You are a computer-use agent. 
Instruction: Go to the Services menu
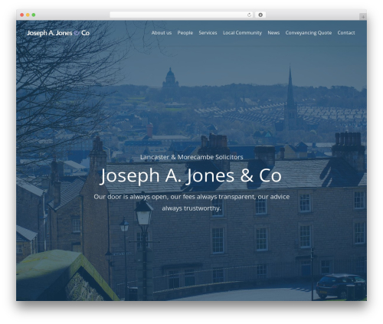tap(208, 33)
